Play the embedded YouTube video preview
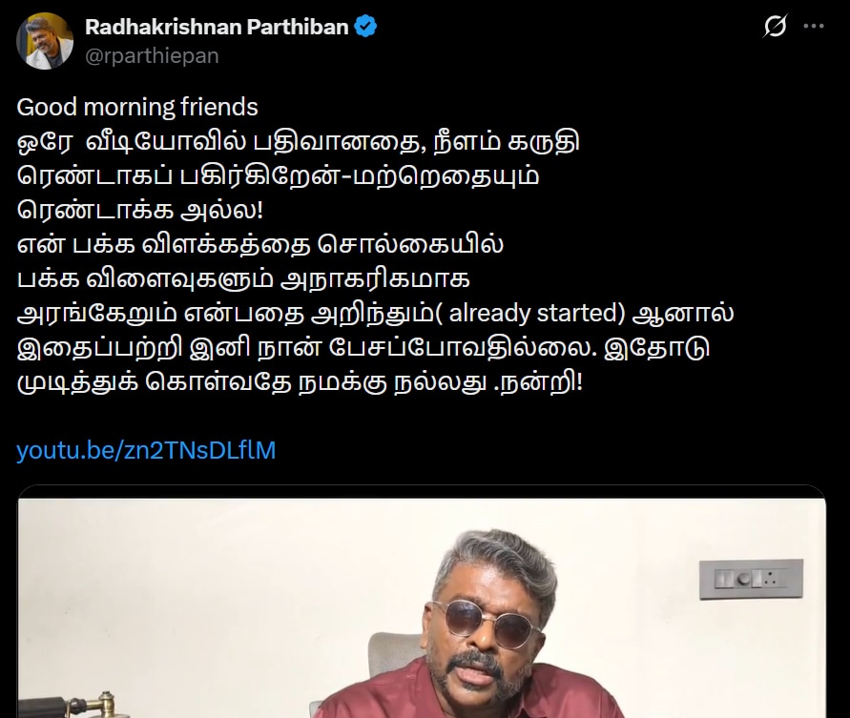850x718 pixels. 422,608
